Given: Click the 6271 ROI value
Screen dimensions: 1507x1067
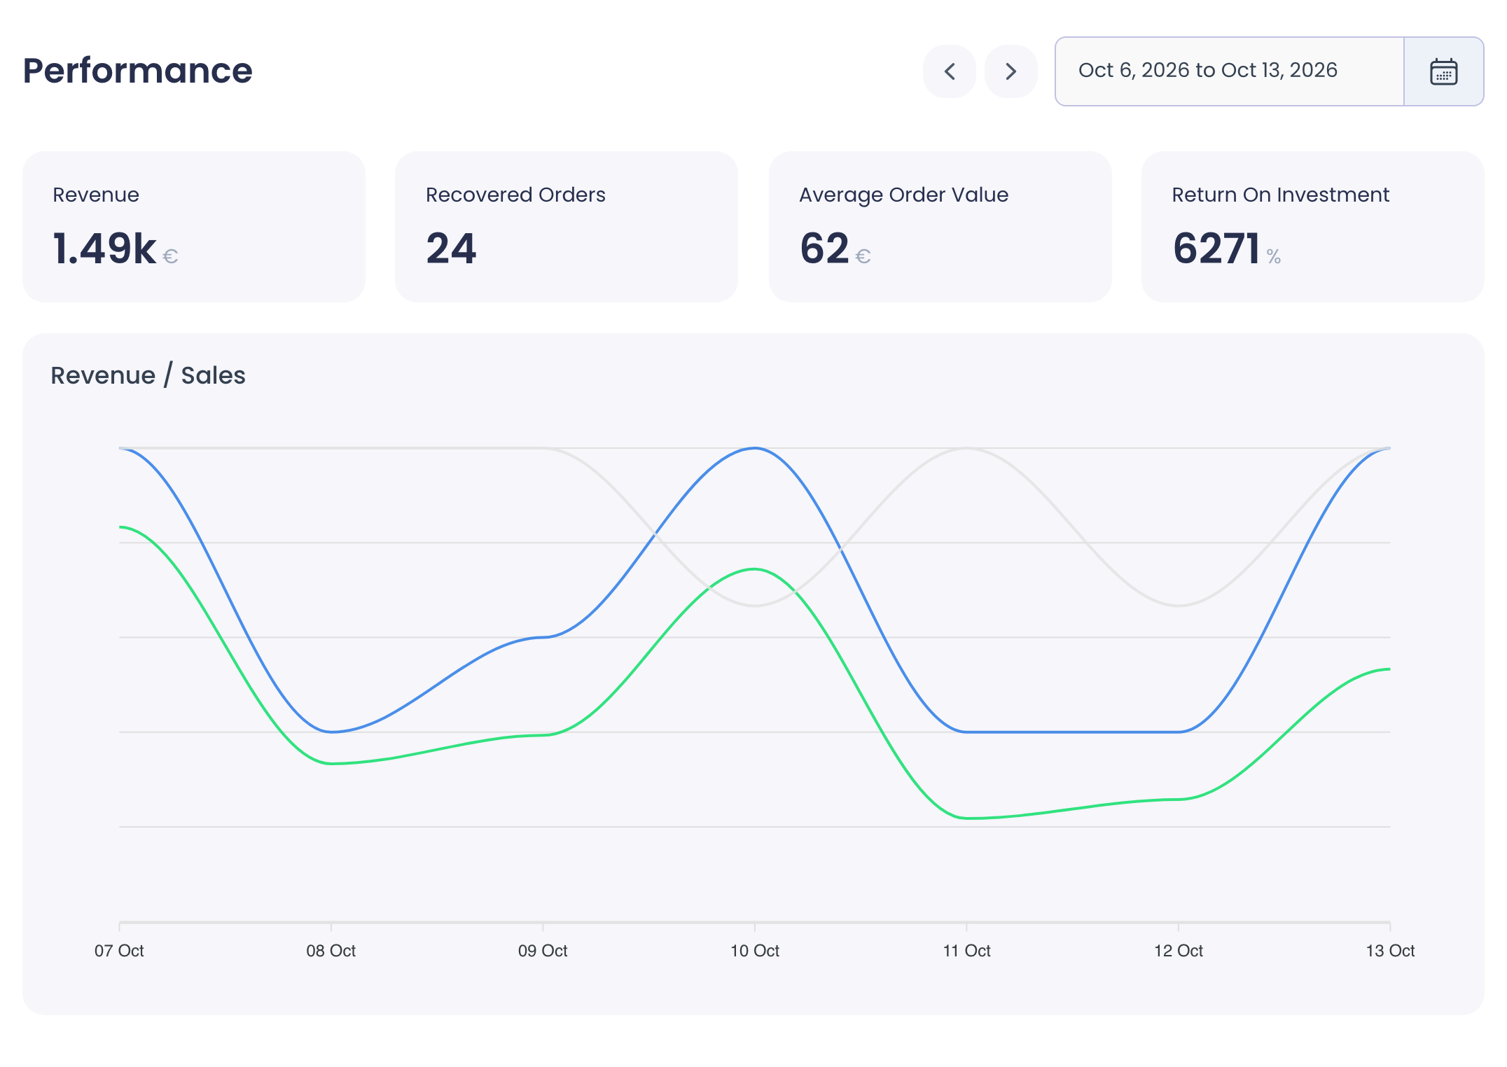Looking at the screenshot, I should (x=1216, y=249).
